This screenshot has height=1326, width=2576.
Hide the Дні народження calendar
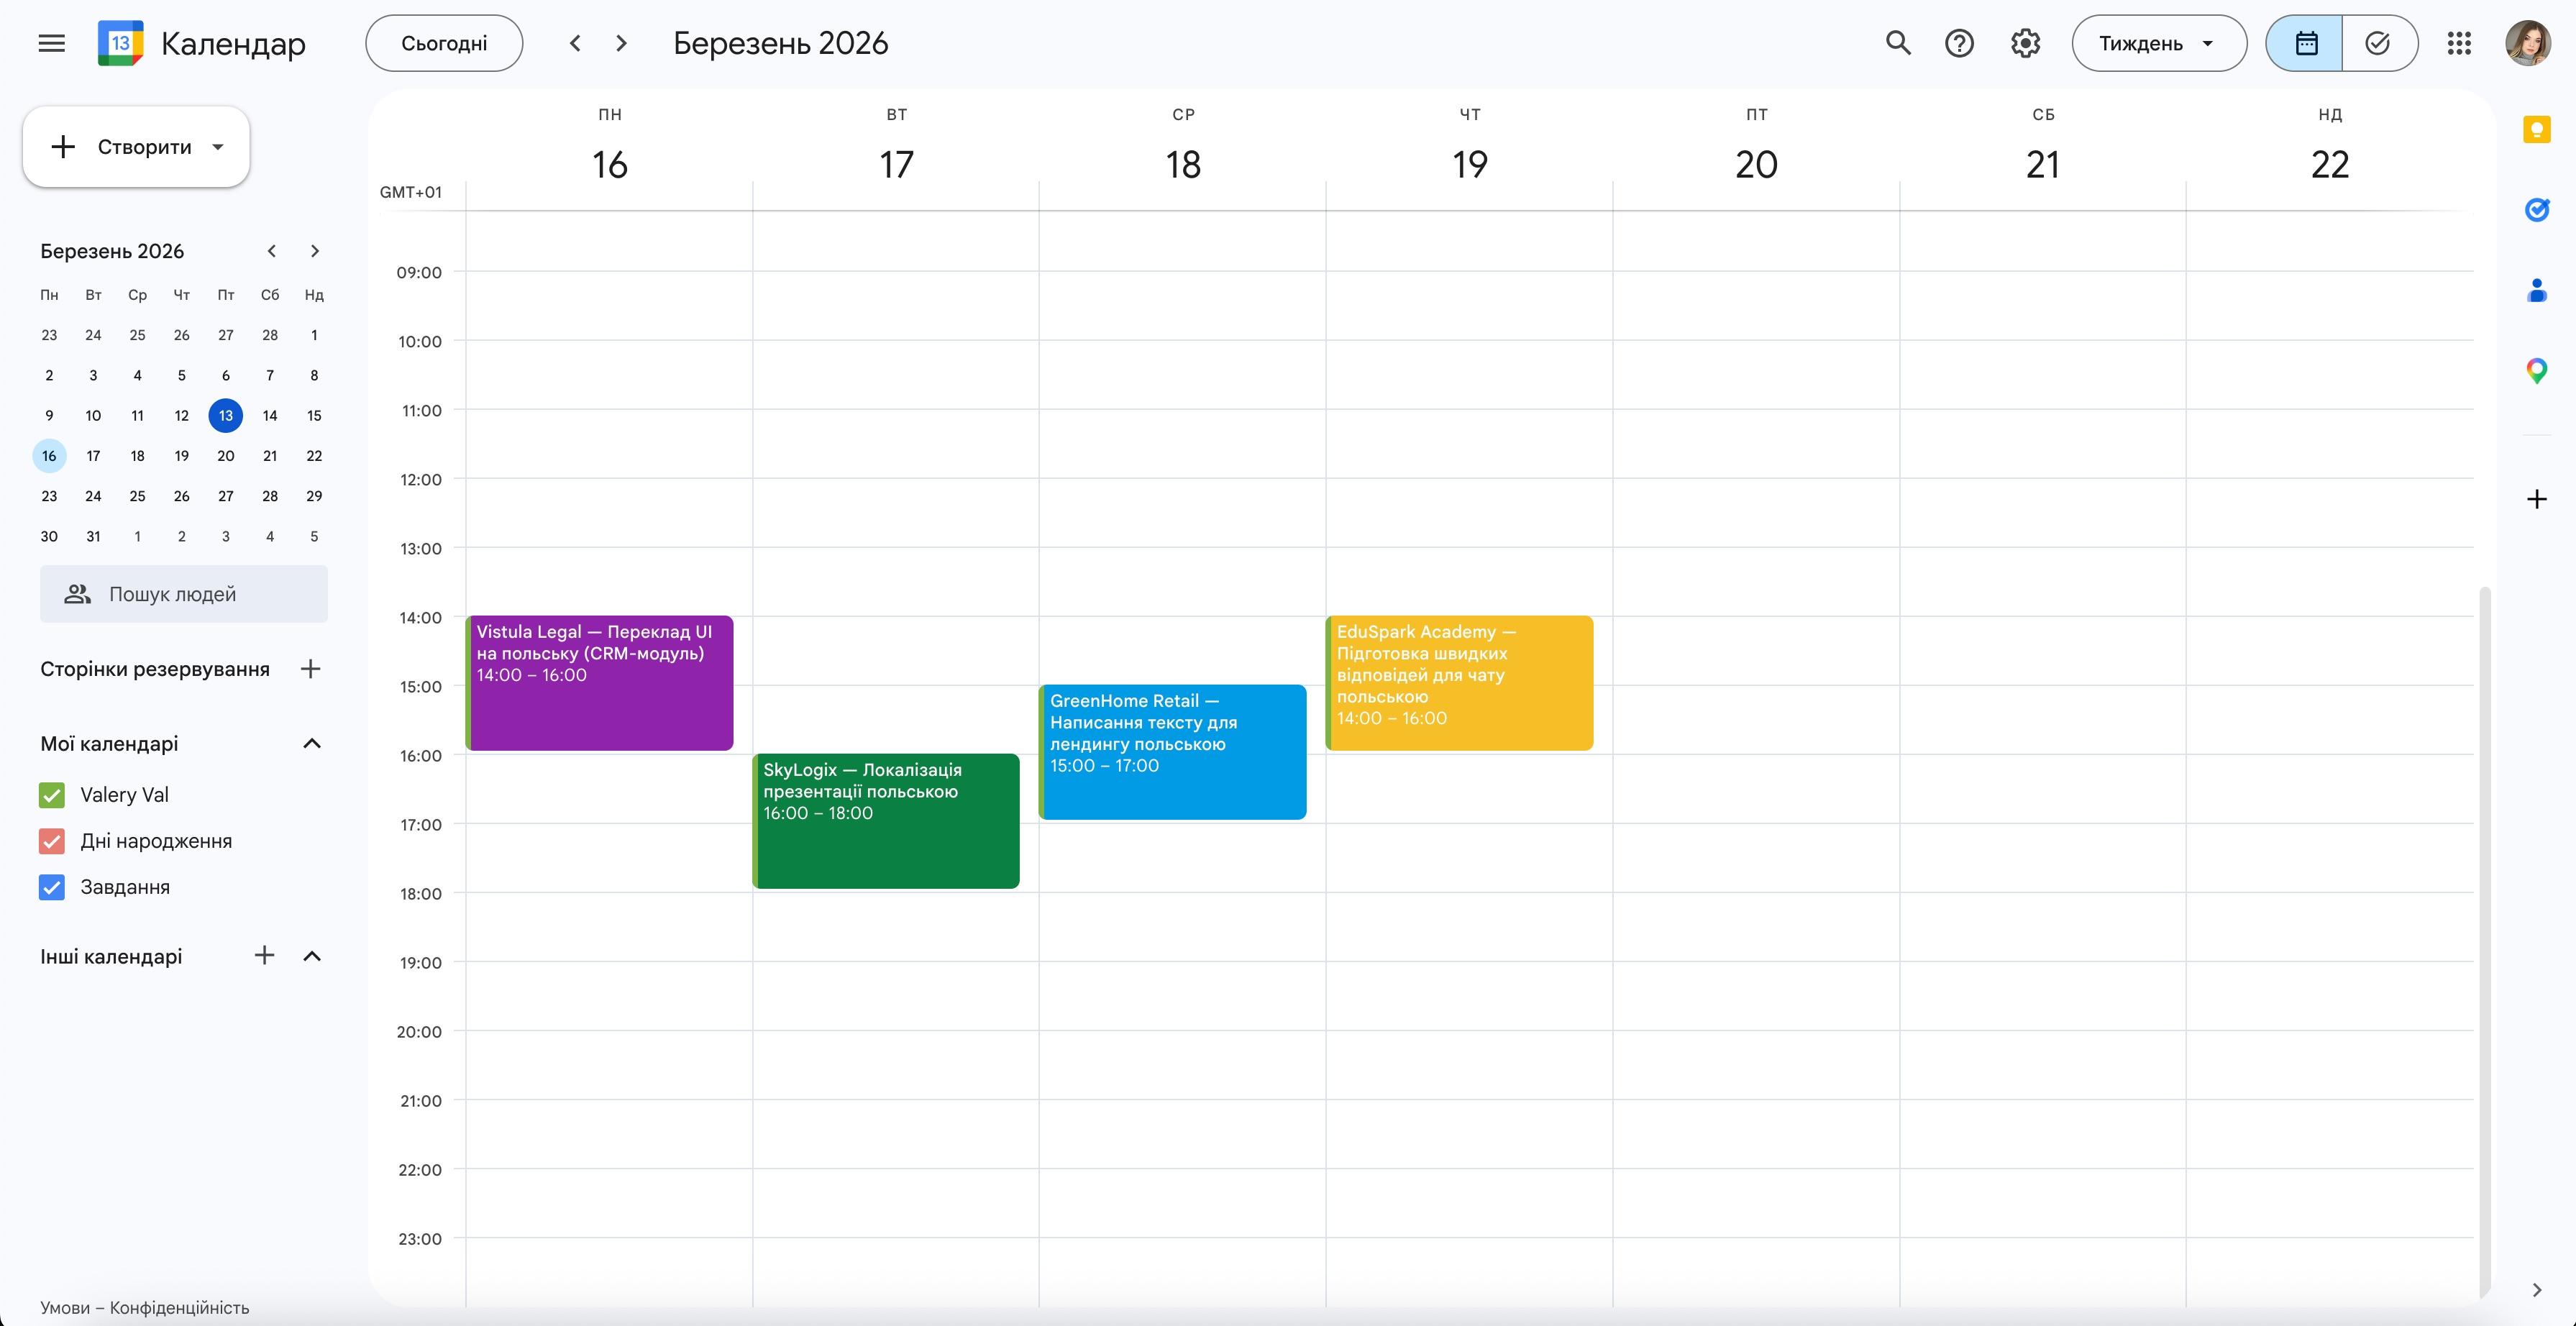[x=51, y=841]
